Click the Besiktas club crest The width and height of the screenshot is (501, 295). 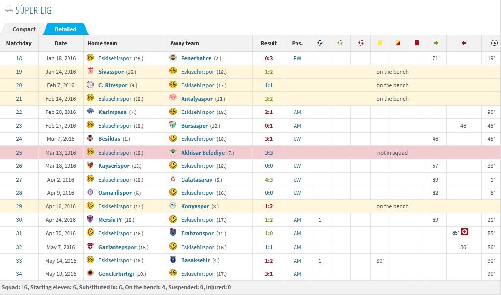(91, 138)
